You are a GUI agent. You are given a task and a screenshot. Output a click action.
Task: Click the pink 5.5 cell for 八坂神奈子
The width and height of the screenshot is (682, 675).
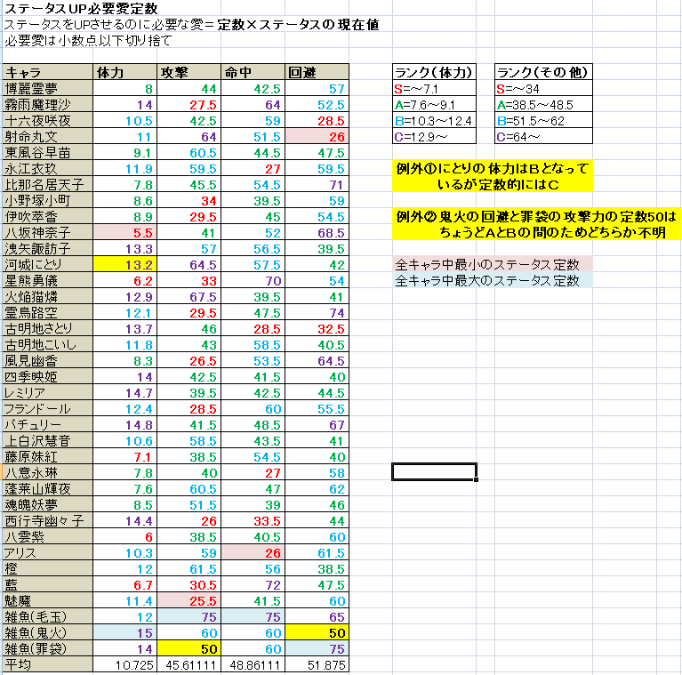[x=124, y=232]
